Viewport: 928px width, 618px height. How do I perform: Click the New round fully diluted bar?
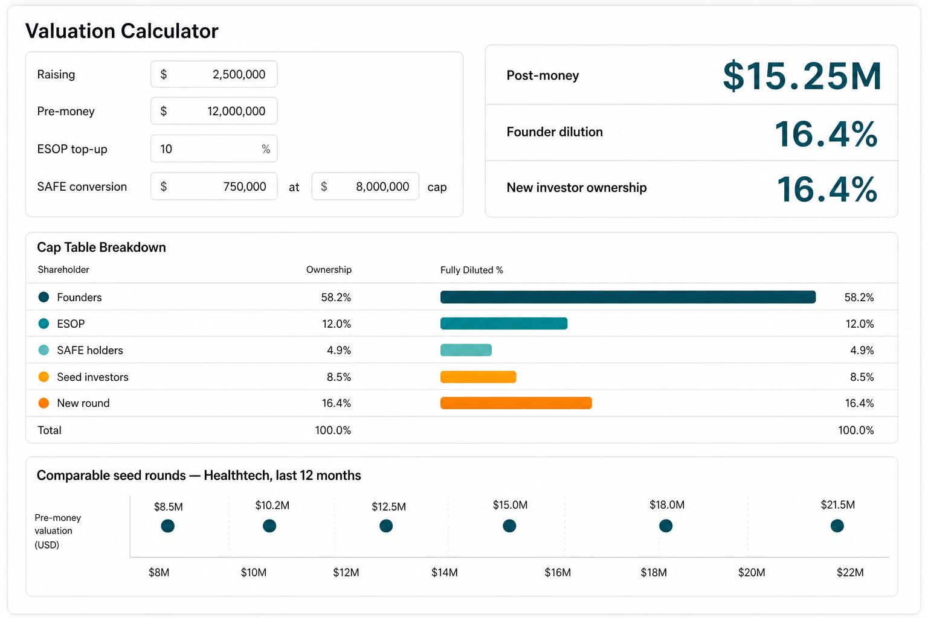(x=516, y=403)
